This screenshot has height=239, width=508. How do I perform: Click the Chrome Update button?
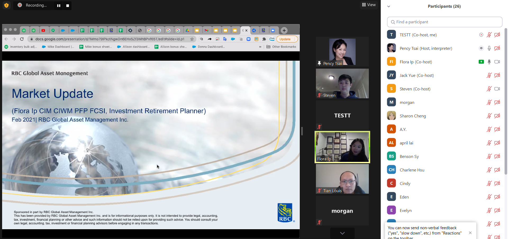tap(287, 39)
